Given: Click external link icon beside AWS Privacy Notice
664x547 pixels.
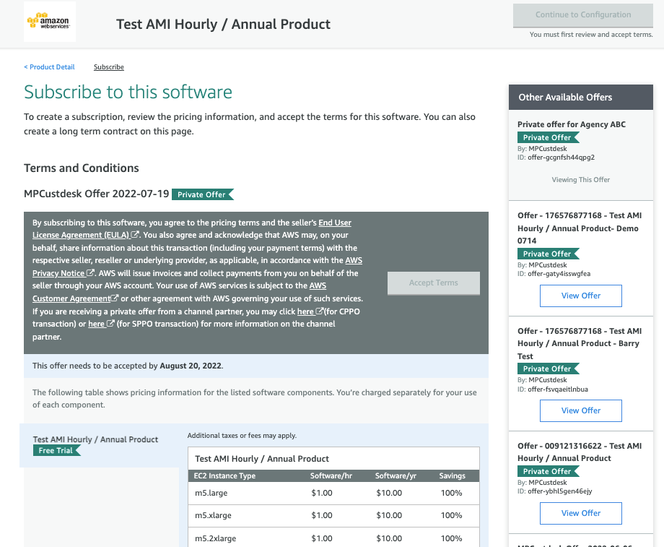Looking at the screenshot, I should point(89,273).
